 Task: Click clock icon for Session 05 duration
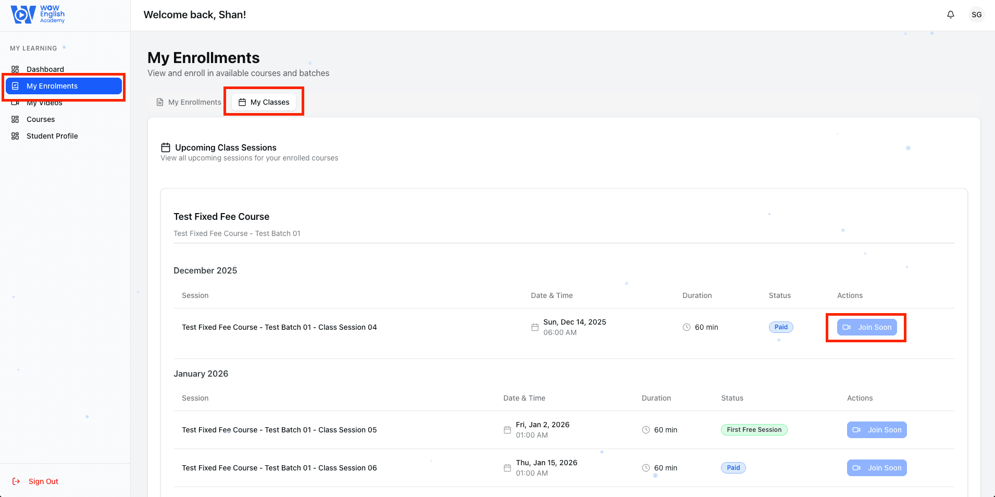(x=646, y=430)
